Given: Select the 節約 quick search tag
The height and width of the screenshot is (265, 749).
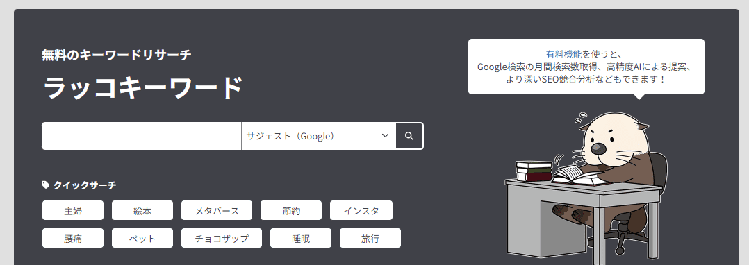Looking at the screenshot, I should 291,210.
